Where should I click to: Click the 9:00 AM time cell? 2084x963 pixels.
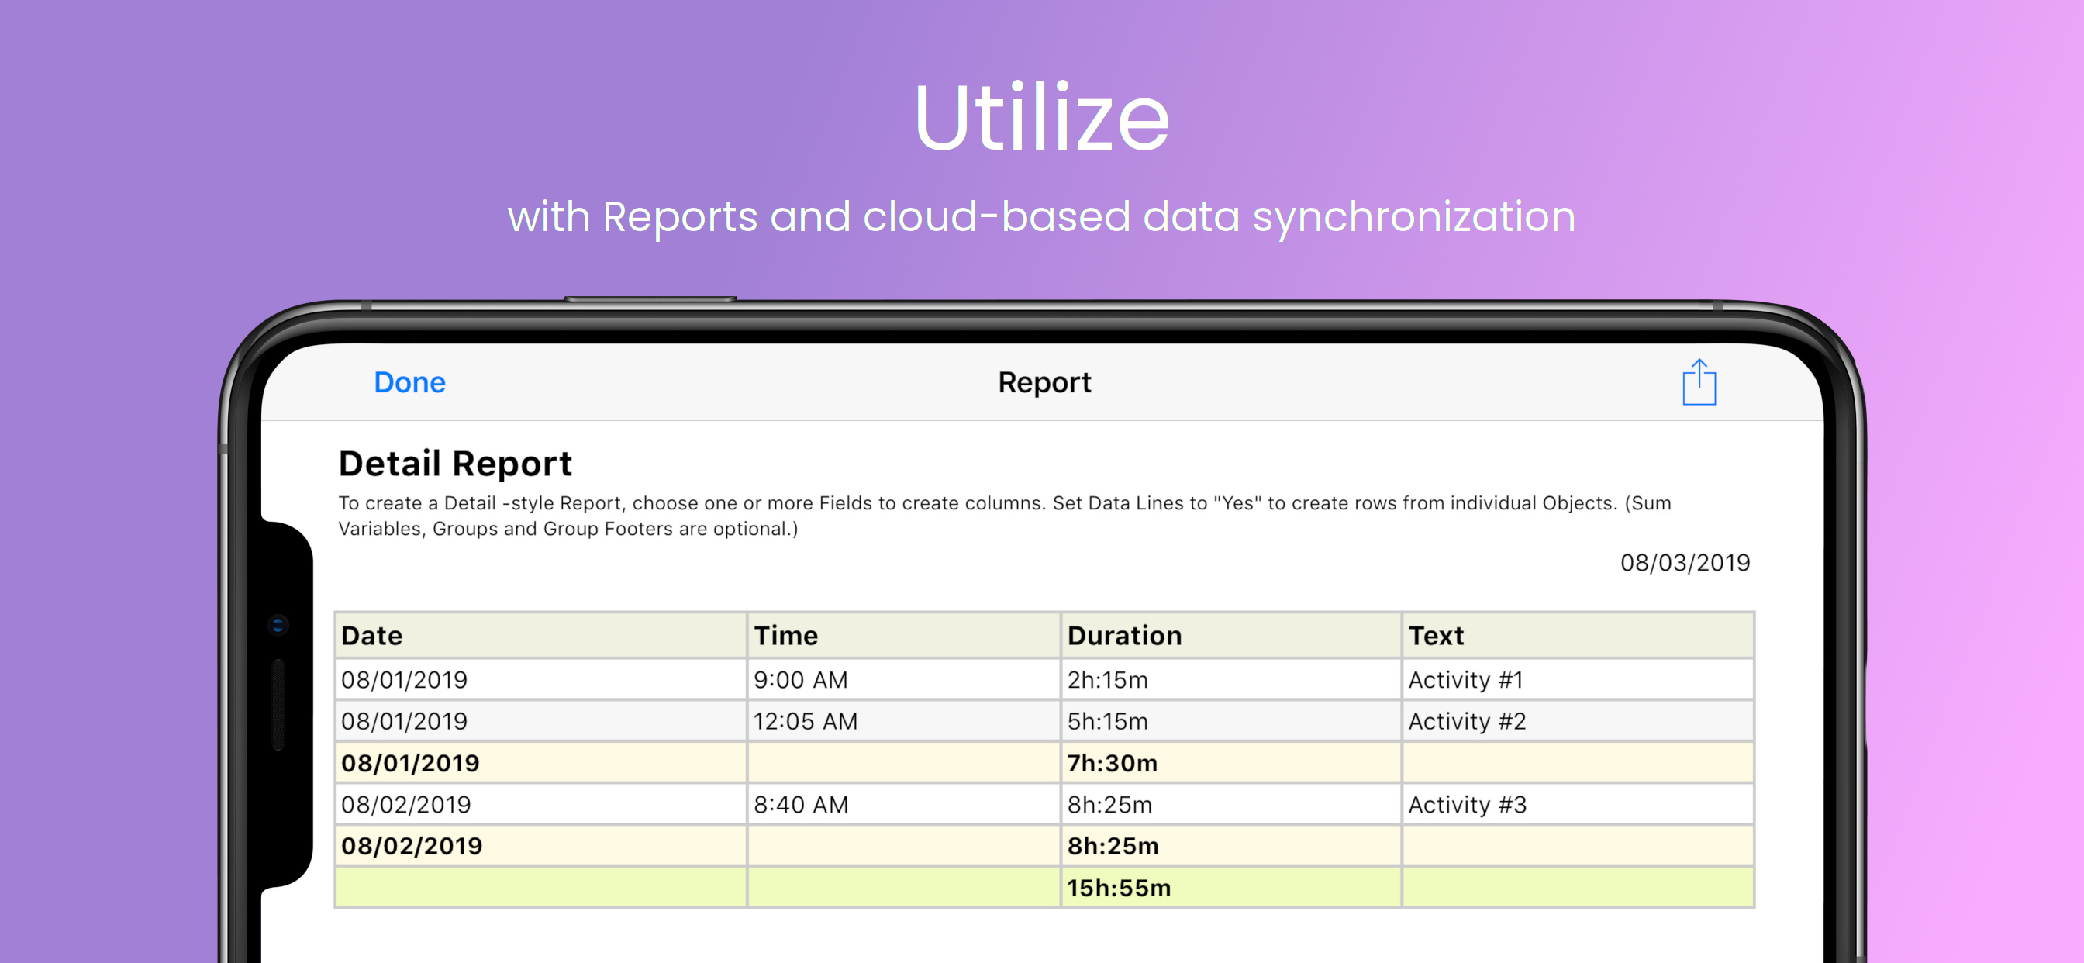800,680
